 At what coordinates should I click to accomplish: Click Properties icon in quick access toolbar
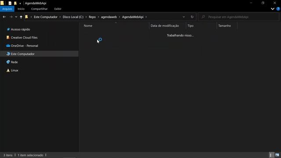coord(10,3)
